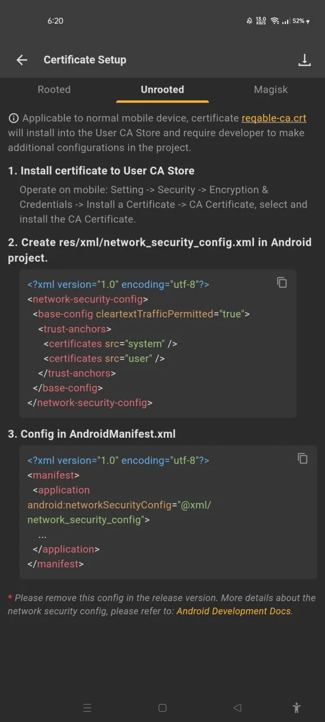
Task: Select the Unrooted tab
Action: coord(162,90)
